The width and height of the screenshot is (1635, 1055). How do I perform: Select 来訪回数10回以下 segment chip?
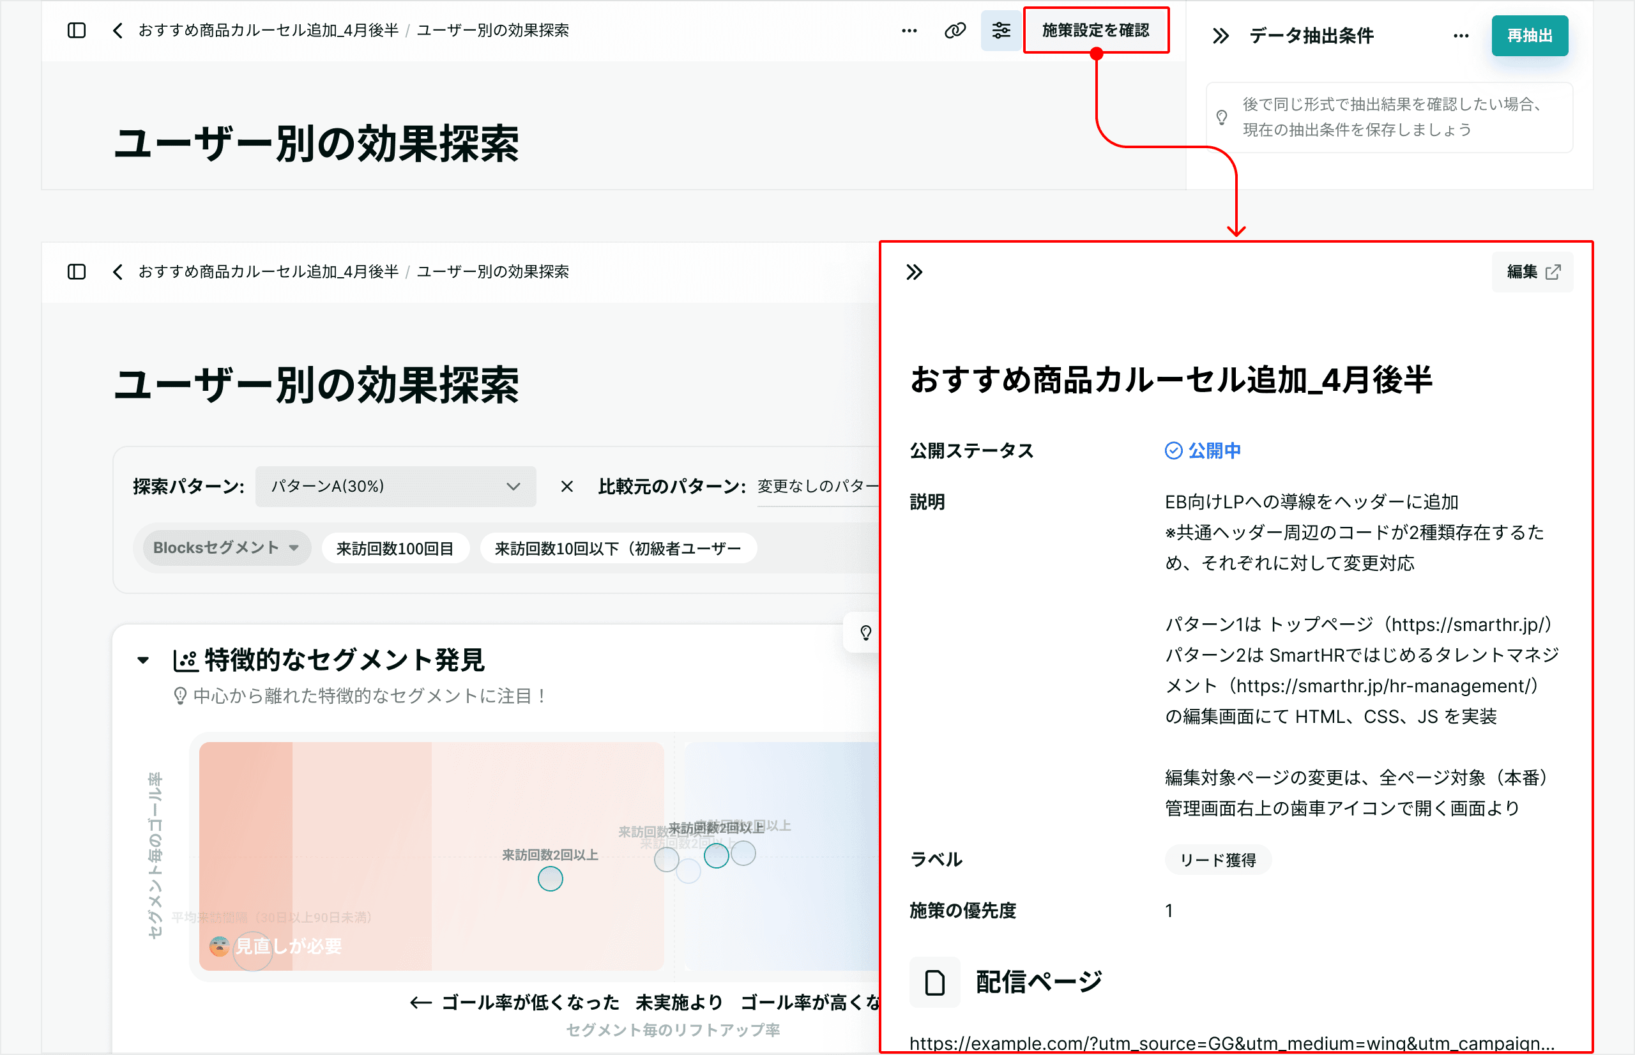(x=618, y=549)
